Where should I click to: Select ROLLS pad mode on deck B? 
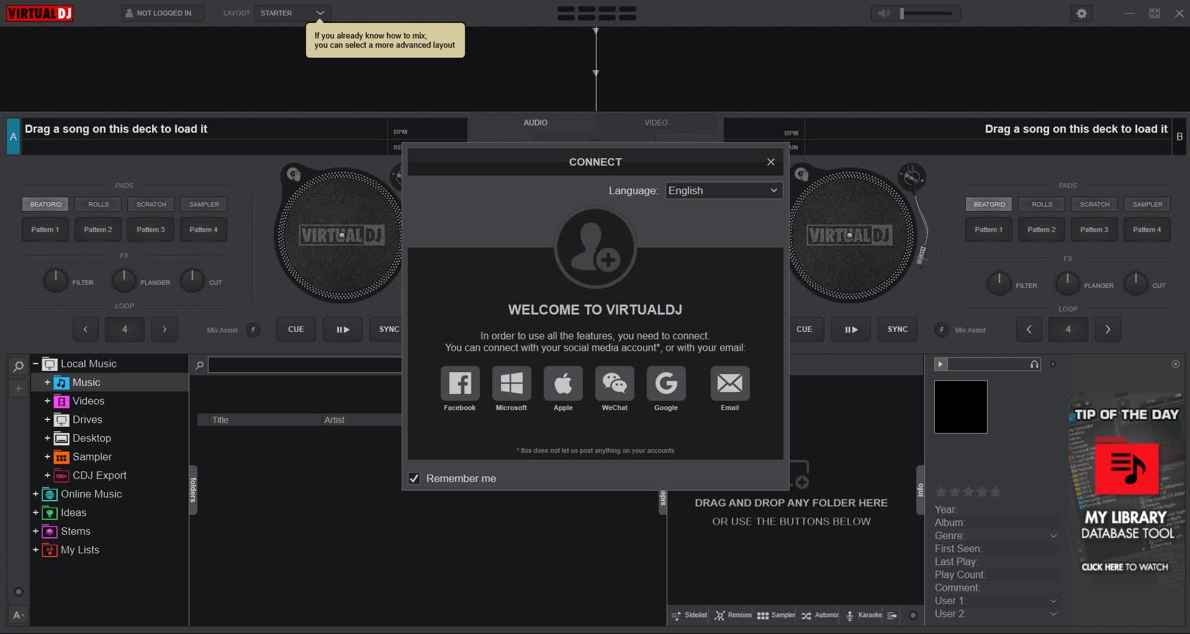pos(1042,205)
